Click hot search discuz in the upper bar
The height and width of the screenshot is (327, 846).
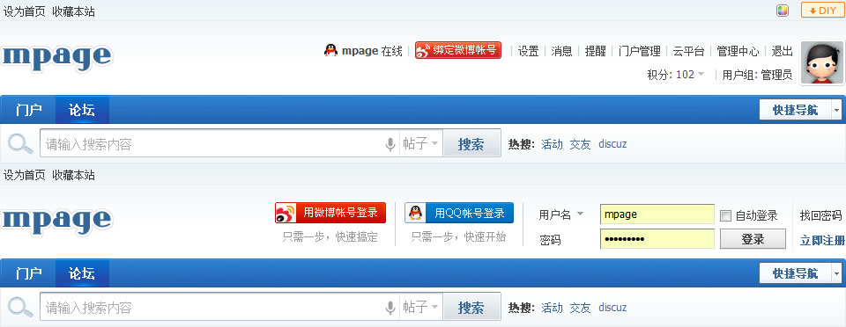coord(612,144)
